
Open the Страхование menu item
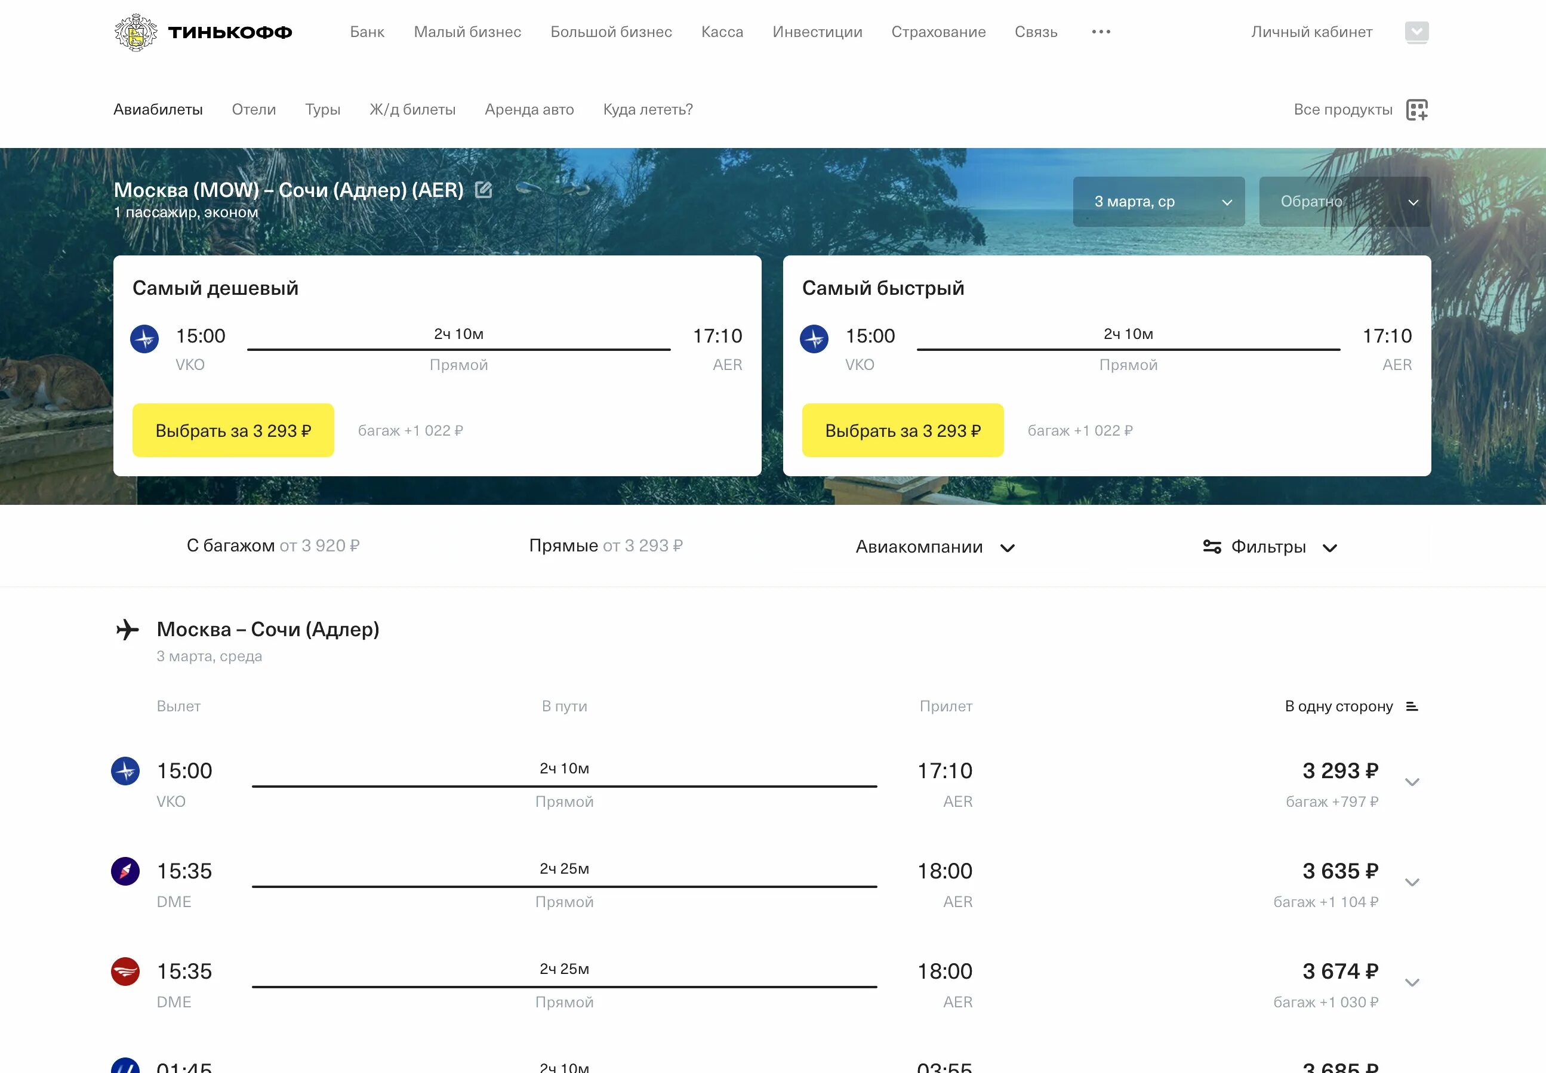pos(938,32)
